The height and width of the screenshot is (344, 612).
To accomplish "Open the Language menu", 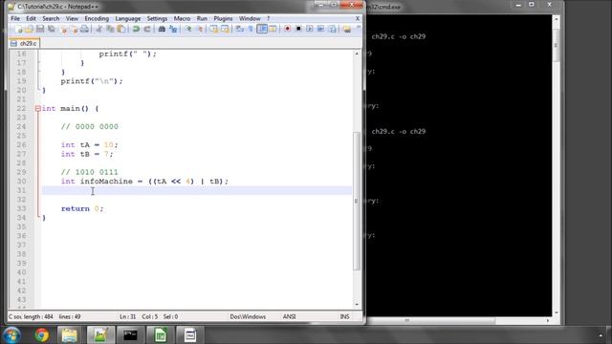I will click(127, 18).
